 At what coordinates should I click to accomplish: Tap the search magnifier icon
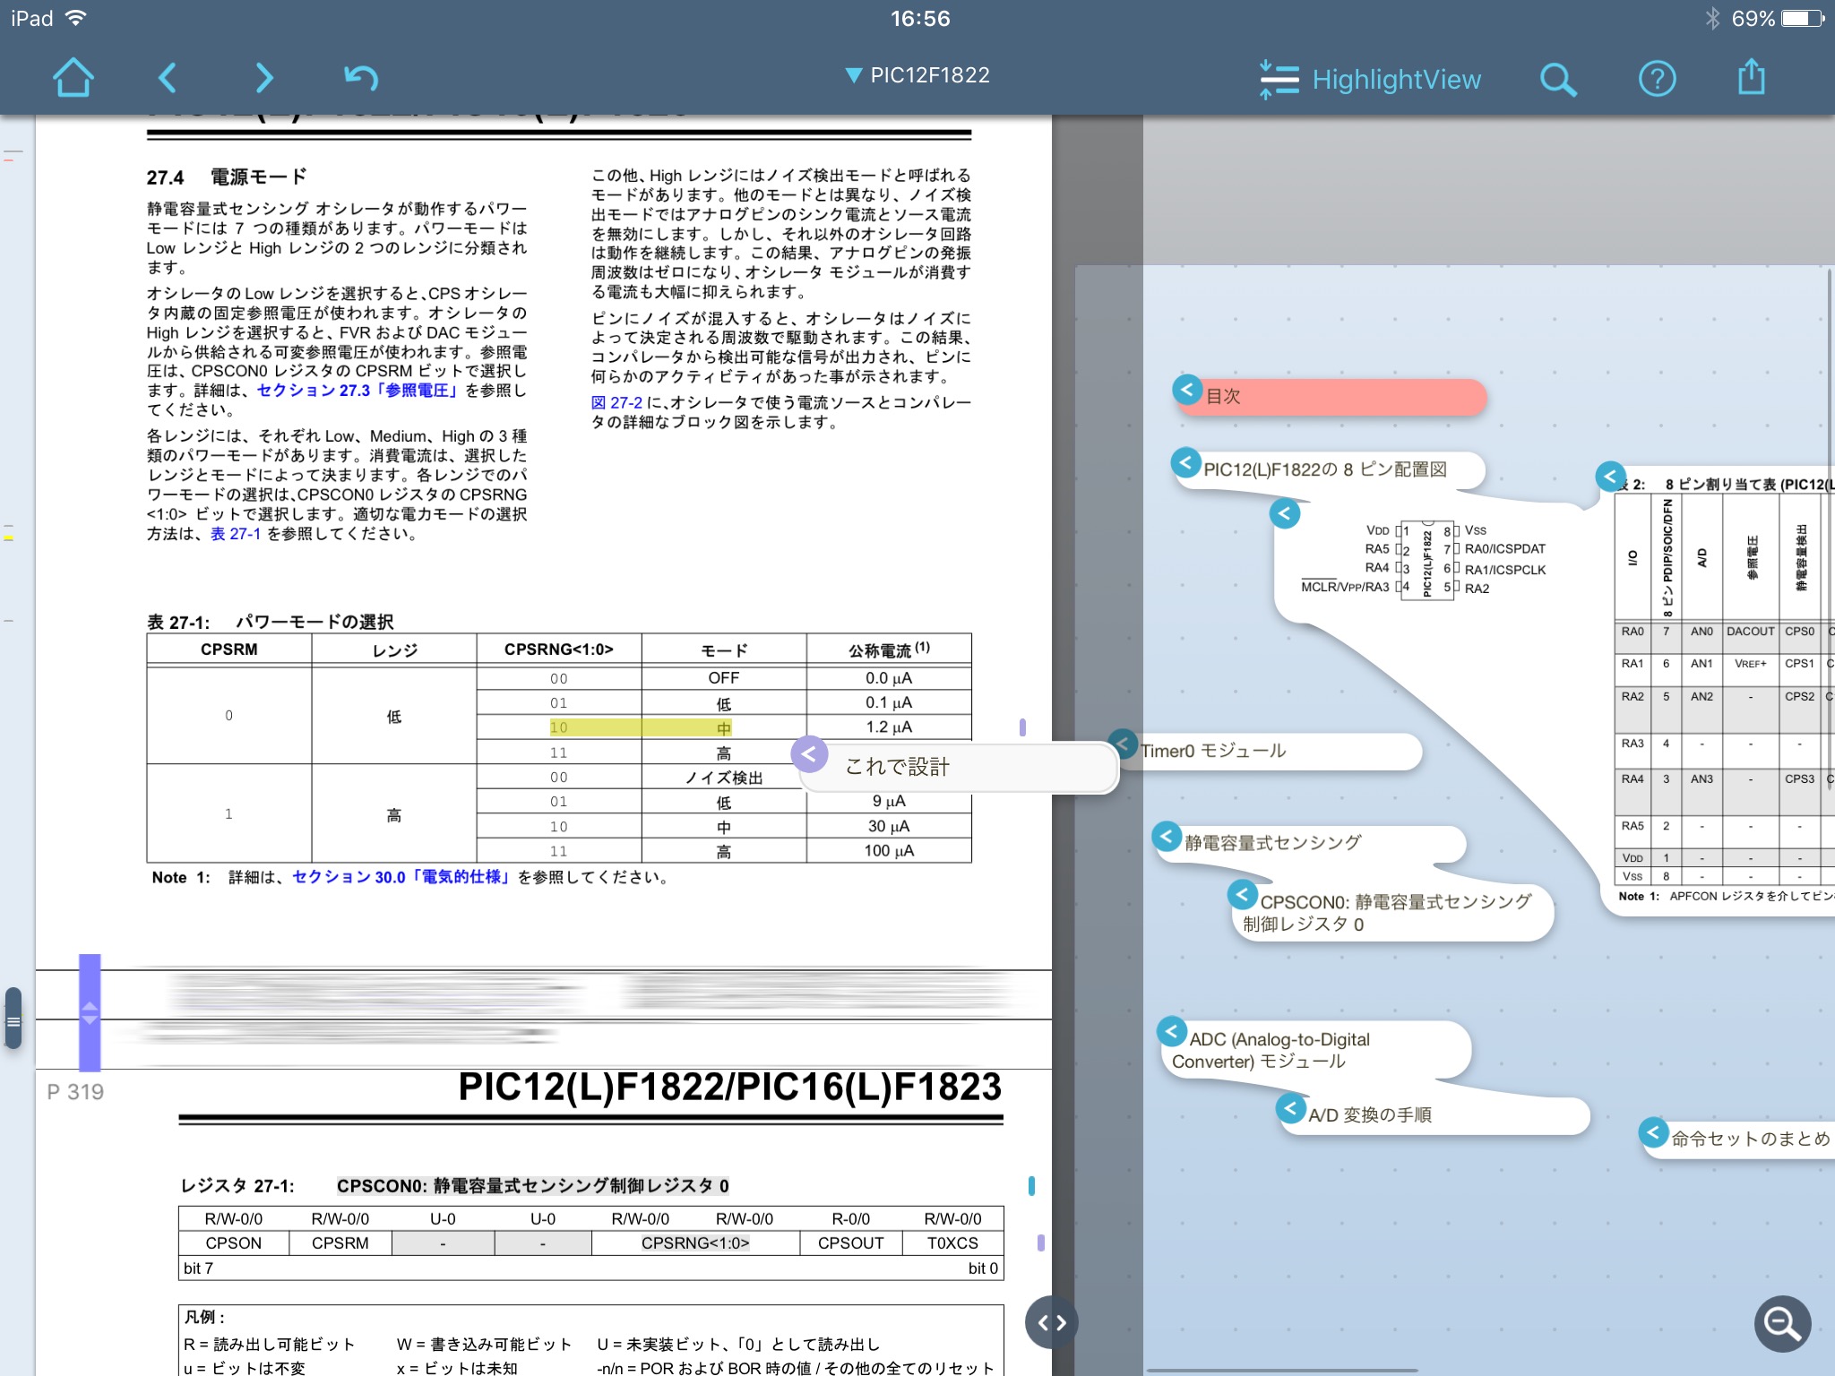1558,79
